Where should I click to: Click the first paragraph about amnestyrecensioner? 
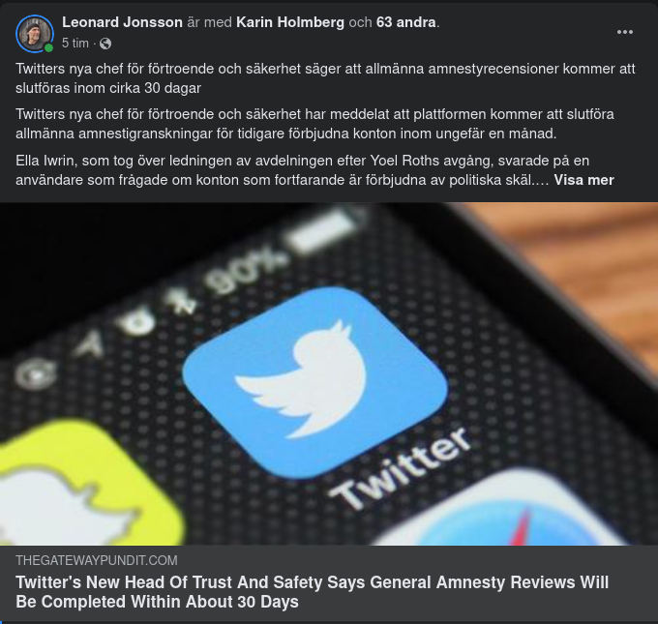(x=325, y=78)
